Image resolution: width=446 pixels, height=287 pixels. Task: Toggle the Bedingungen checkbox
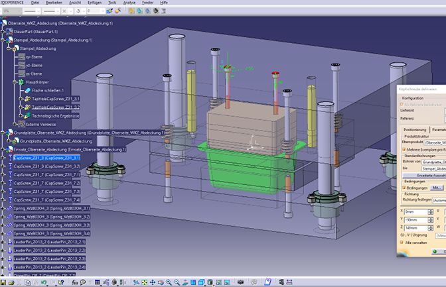[x=404, y=188]
